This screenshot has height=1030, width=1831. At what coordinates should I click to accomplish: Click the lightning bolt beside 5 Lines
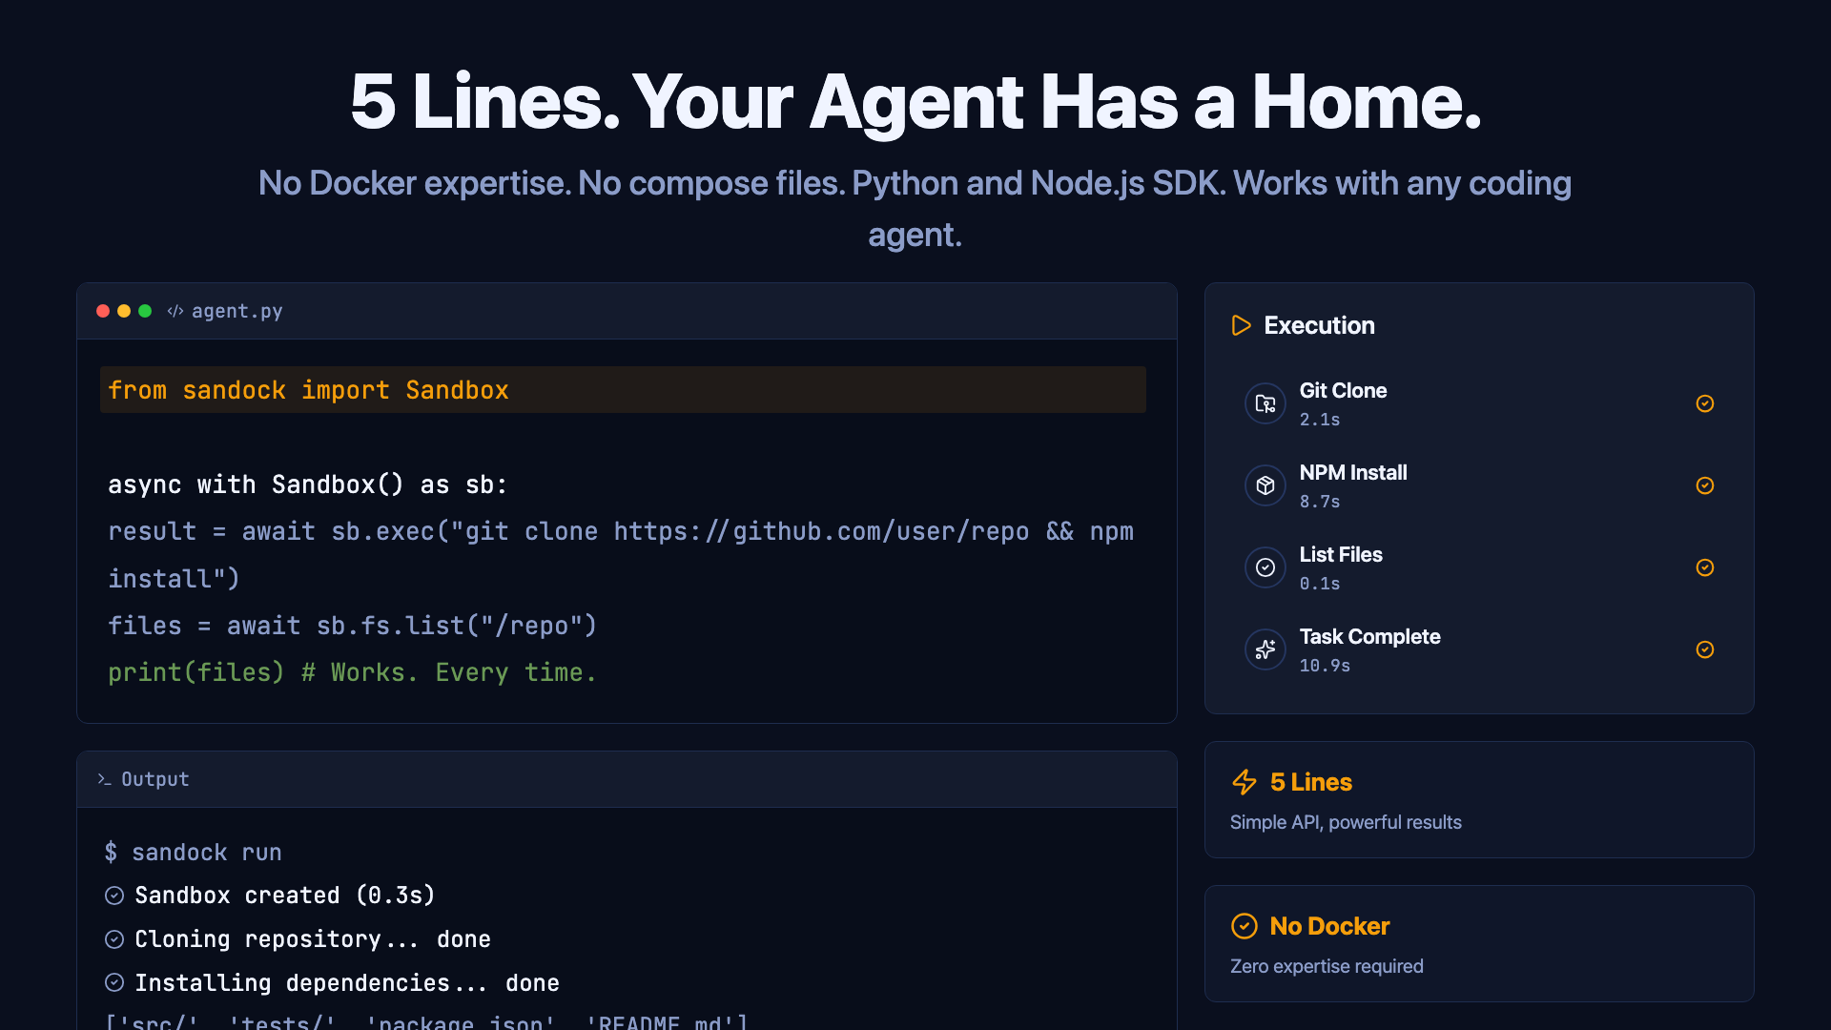[1244, 782]
